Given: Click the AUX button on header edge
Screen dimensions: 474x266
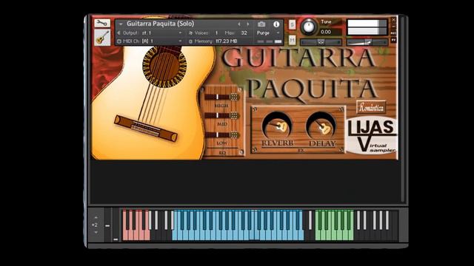Looking at the screenshot, I should click(x=393, y=33).
